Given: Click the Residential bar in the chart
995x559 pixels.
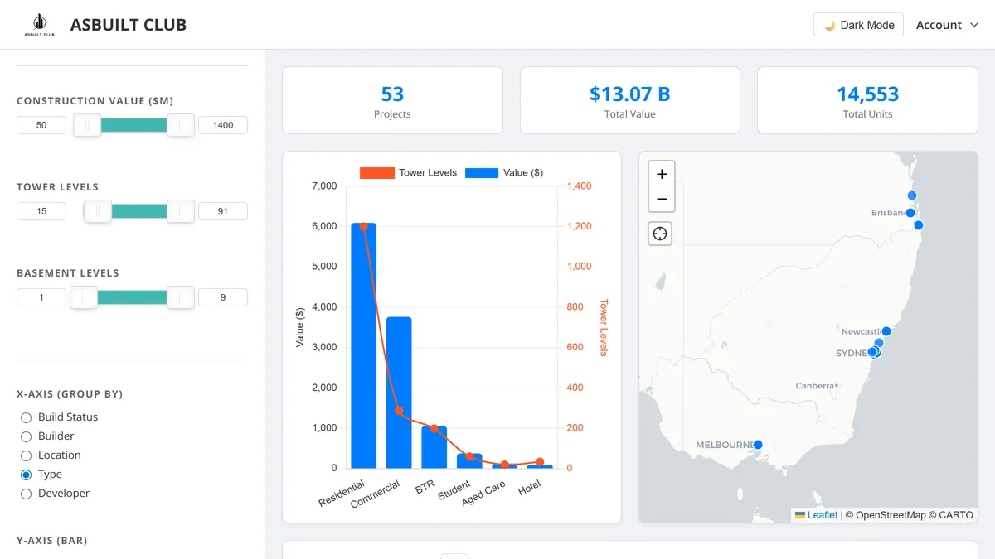Looking at the screenshot, I should click(x=363, y=345).
